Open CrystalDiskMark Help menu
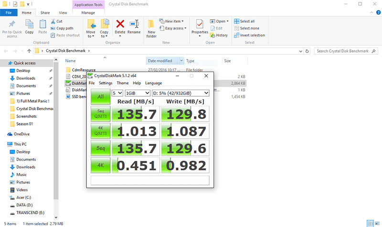 [x=137, y=83]
